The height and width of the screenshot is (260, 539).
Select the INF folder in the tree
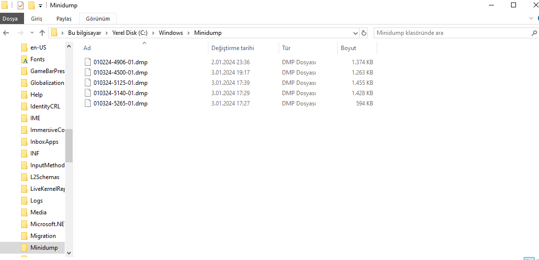[x=30, y=154]
